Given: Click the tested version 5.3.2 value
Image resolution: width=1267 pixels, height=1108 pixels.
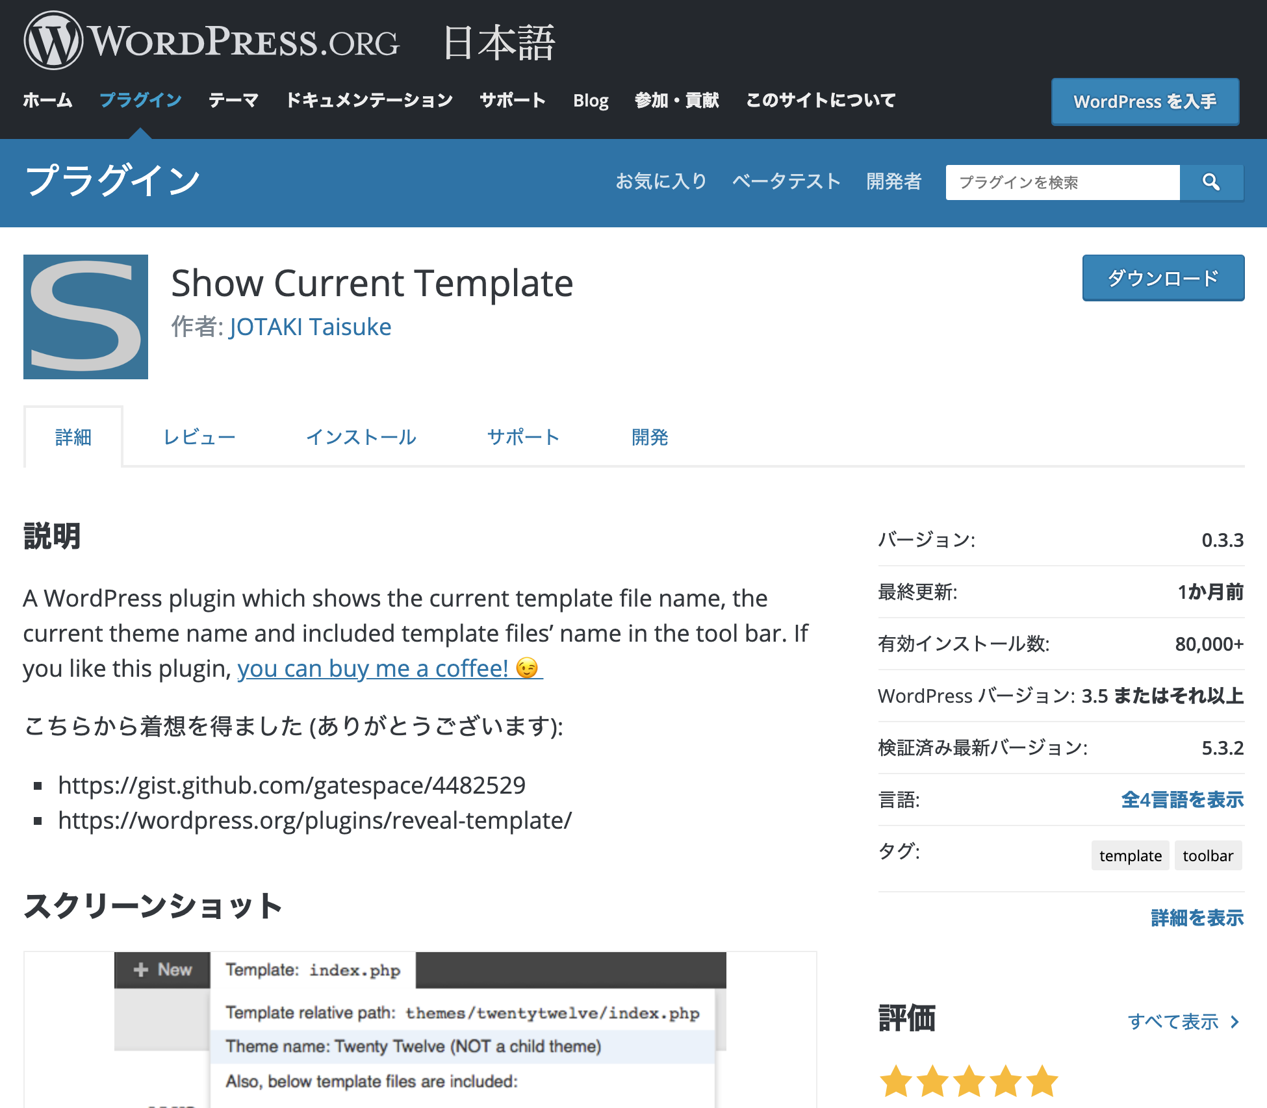Looking at the screenshot, I should 1222,748.
